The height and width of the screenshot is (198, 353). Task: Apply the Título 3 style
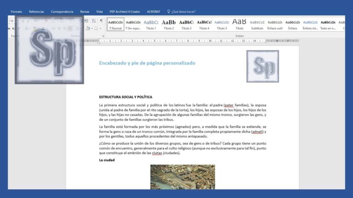coord(187,24)
